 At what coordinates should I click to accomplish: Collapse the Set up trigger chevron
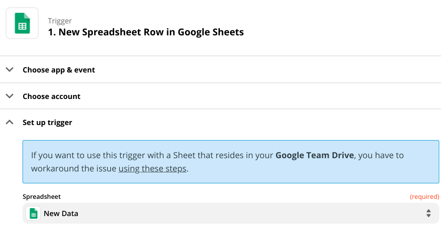(x=10, y=122)
